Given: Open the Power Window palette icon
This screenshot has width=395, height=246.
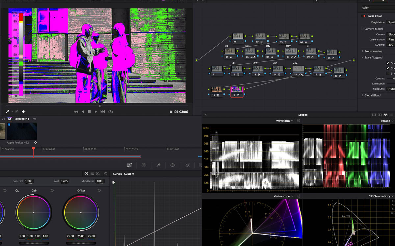Looking at the screenshot, I should (173, 165).
